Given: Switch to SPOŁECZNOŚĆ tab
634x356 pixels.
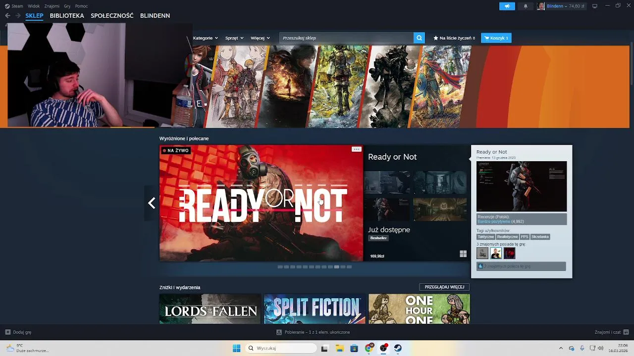Looking at the screenshot, I should 112,16.
